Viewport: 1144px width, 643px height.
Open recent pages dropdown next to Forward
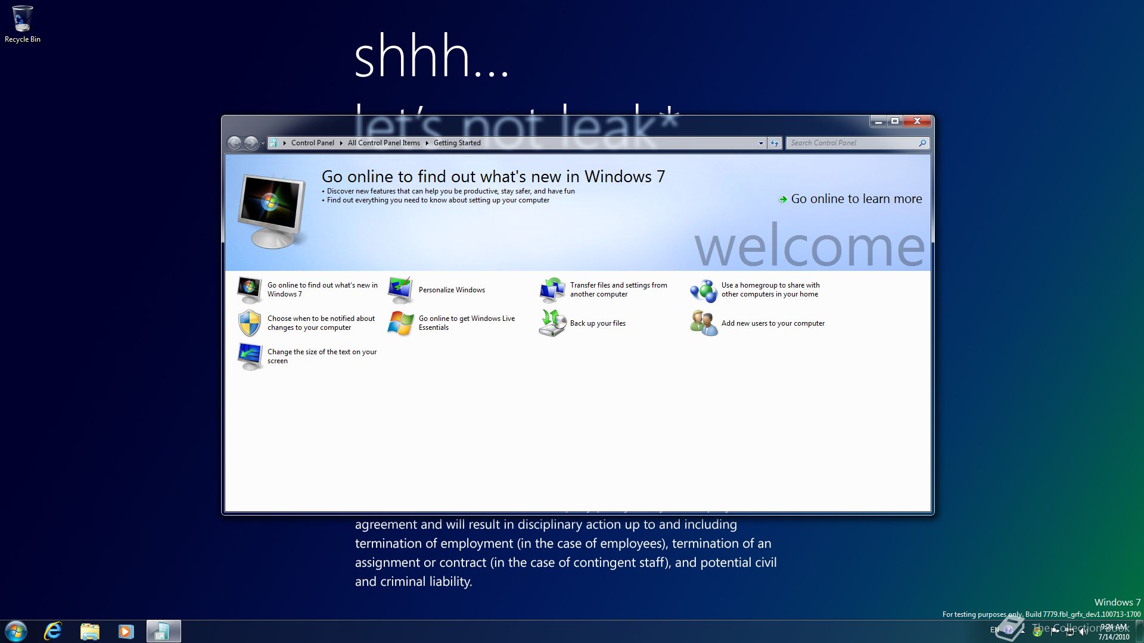(263, 143)
